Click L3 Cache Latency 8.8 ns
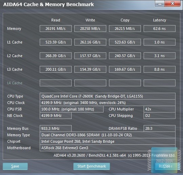The width and height of the screenshot is (183, 175). (160, 69)
